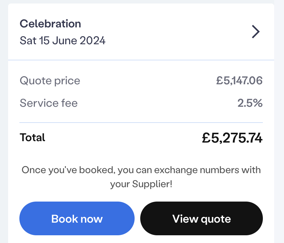Click the £5,147.06 quote amount
Screen dimensions: 284x243
click(239, 80)
